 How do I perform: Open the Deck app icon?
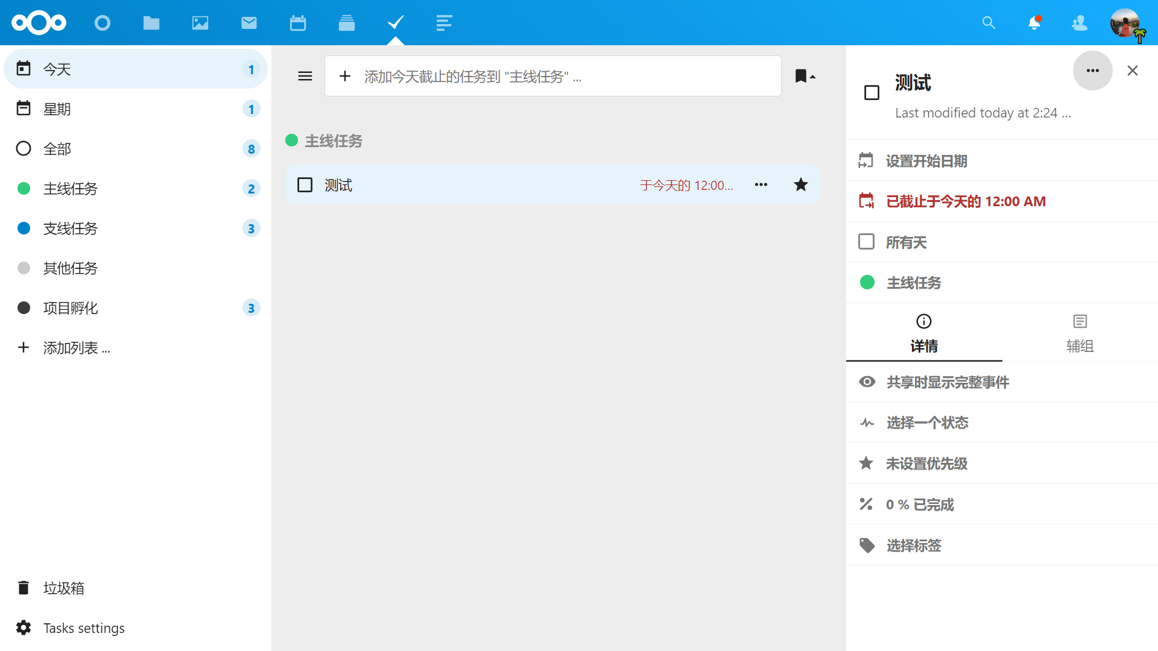(347, 23)
